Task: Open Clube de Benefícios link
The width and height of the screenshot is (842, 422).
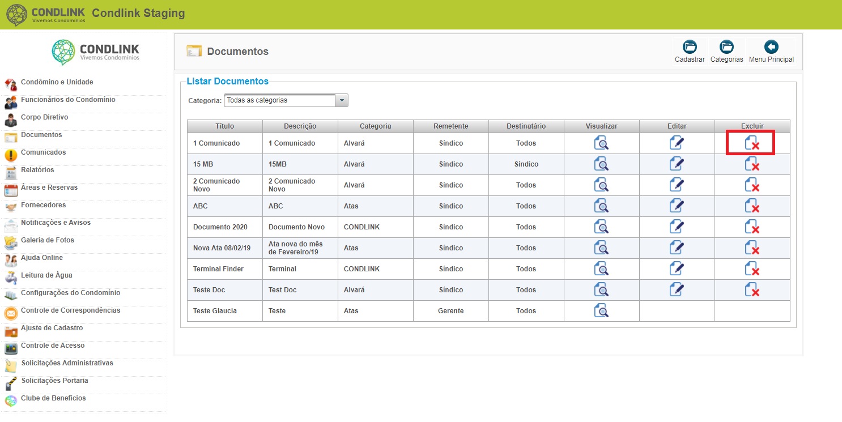Action: click(53, 398)
